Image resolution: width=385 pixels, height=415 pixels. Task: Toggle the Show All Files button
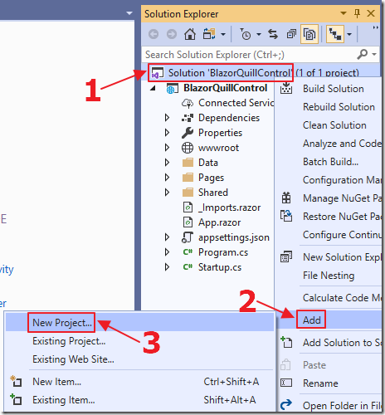tap(309, 34)
